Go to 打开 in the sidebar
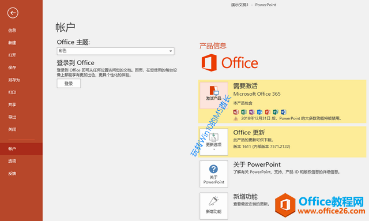 12,55
